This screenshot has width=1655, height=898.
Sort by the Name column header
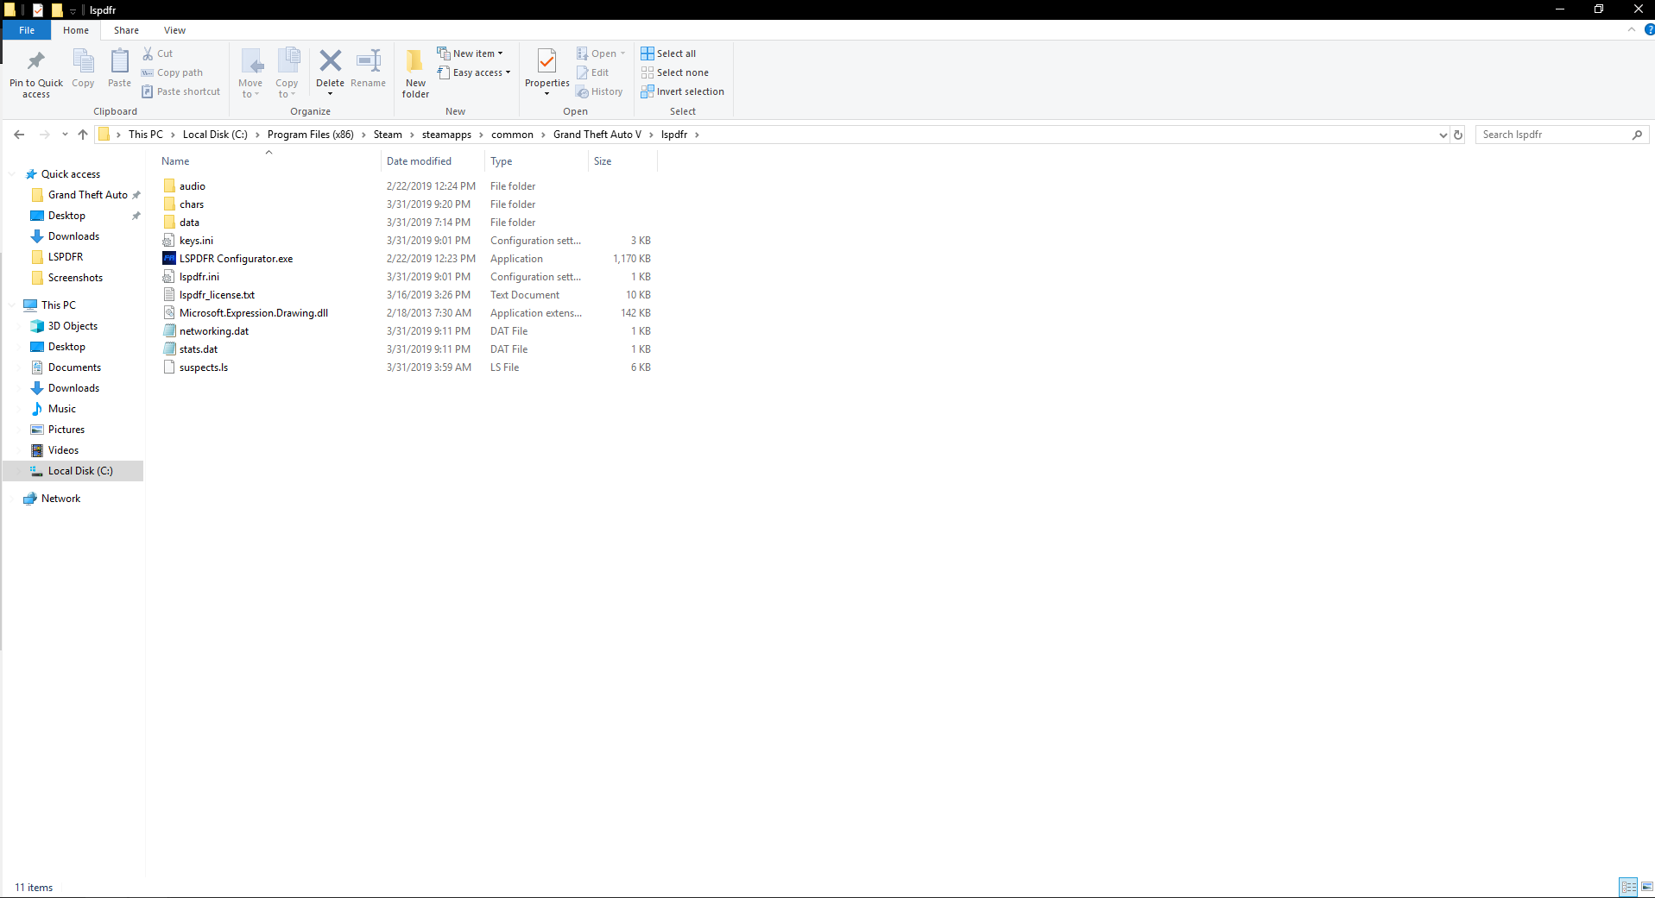tap(268, 161)
